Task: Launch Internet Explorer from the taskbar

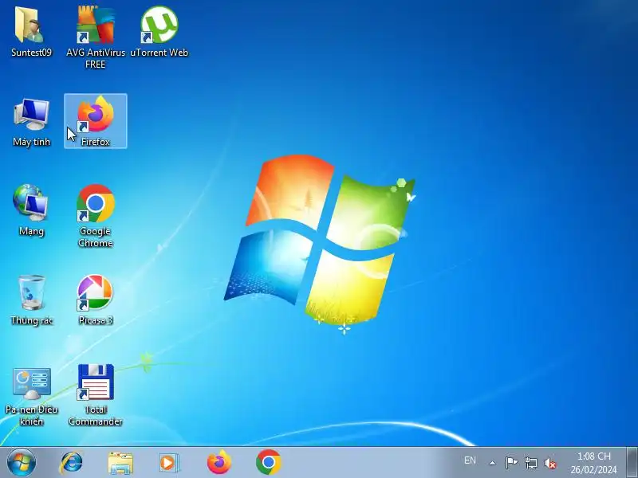Action: click(72, 463)
